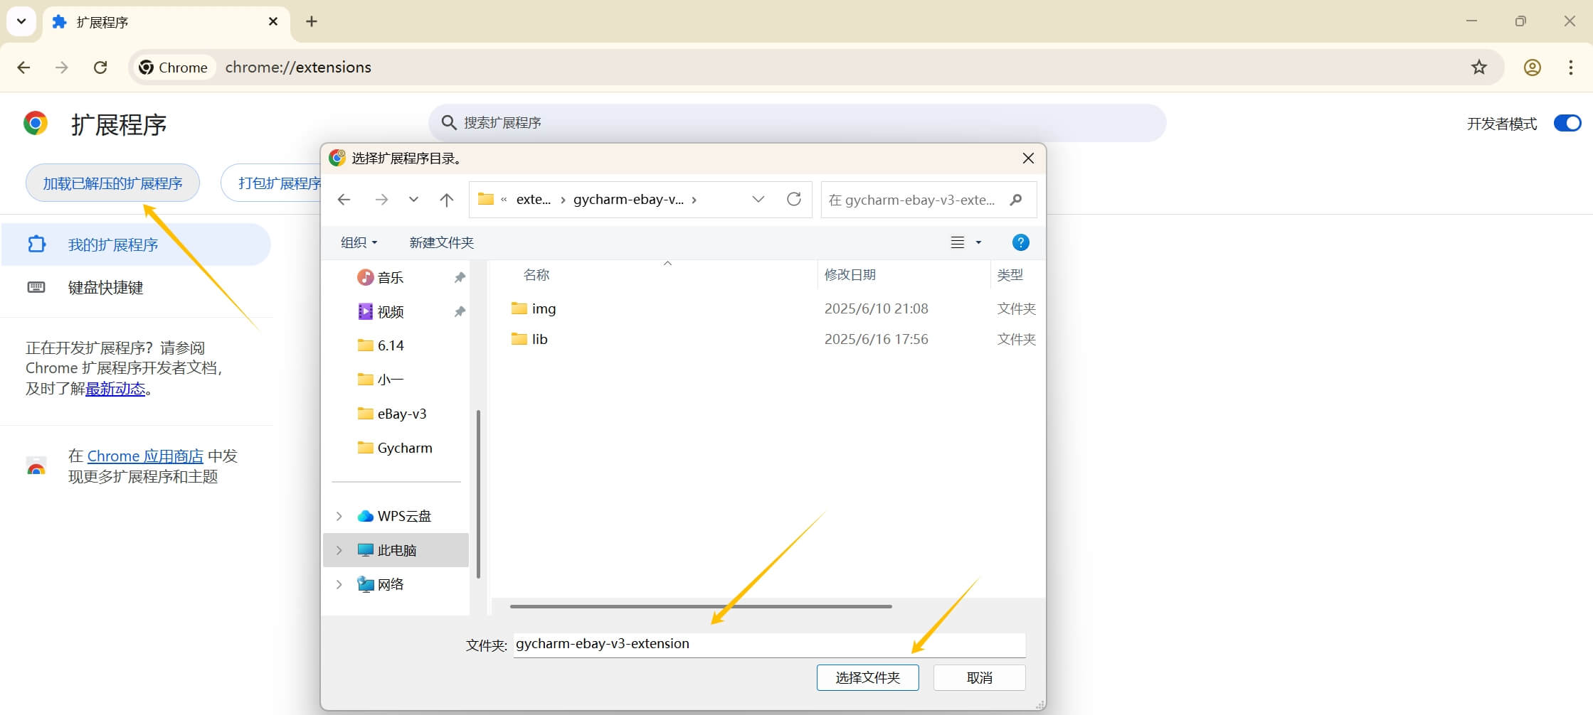Image resolution: width=1593 pixels, height=715 pixels.
Task: Click the dialog search magnifier icon
Action: pyautogui.click(x=1016, y=200)
